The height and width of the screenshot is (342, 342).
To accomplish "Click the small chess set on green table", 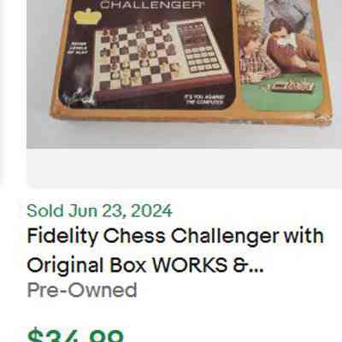I will coord(292,85).
